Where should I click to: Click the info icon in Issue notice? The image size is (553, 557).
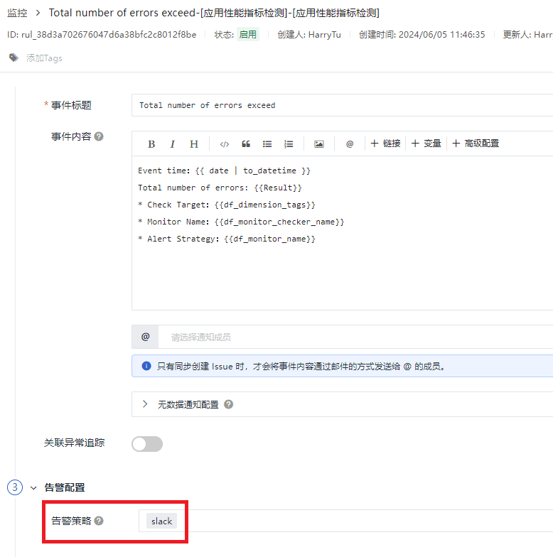(146, 366)
